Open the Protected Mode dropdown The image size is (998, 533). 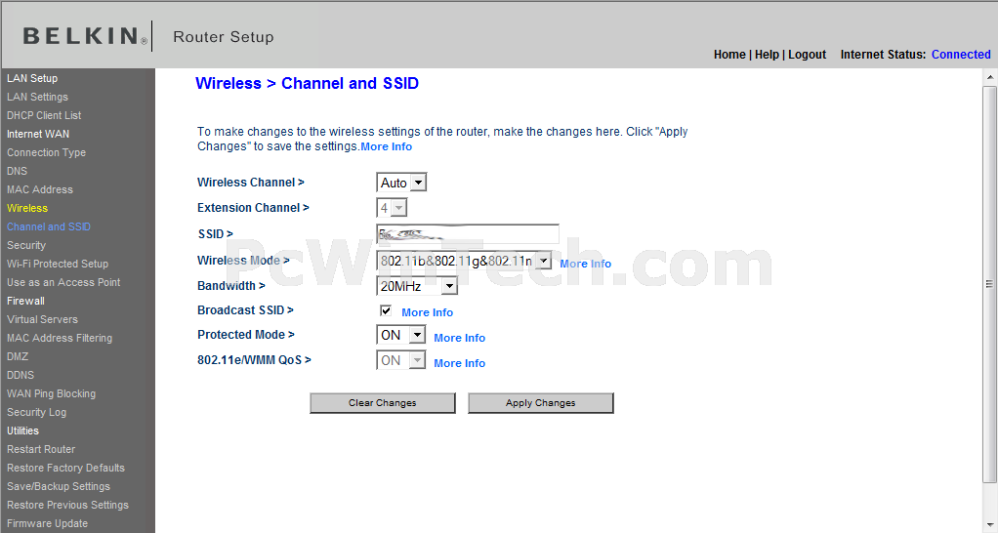(x=401, y=335)
